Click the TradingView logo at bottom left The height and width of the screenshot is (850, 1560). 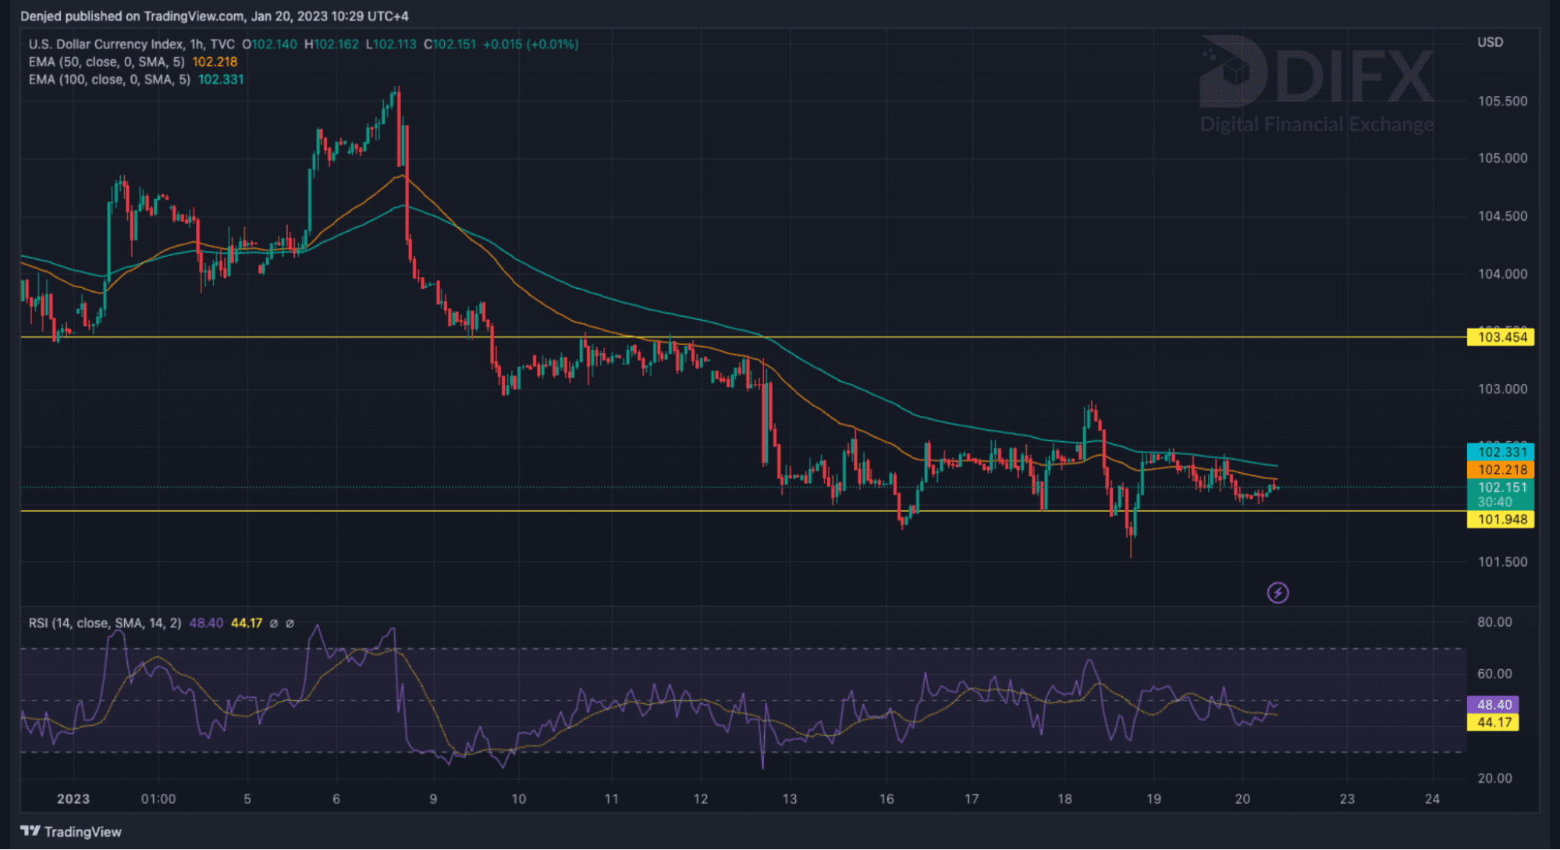coord(71,831)
